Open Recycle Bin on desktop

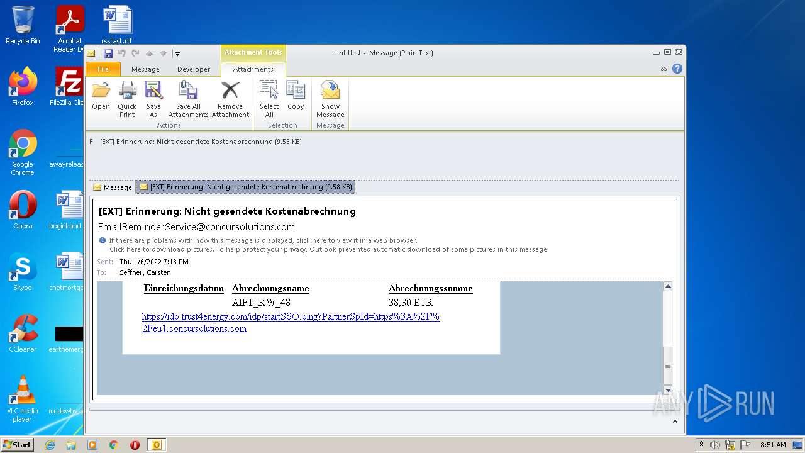click(x=23, y=25)
